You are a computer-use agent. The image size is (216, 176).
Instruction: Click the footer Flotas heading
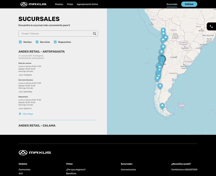tap(69, 164)
